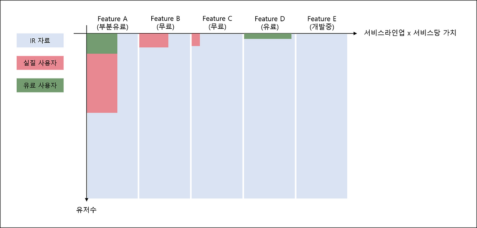Click the 유저수 axis label
The width and height of the screenshot is (477, 228).
pos(86,210)
